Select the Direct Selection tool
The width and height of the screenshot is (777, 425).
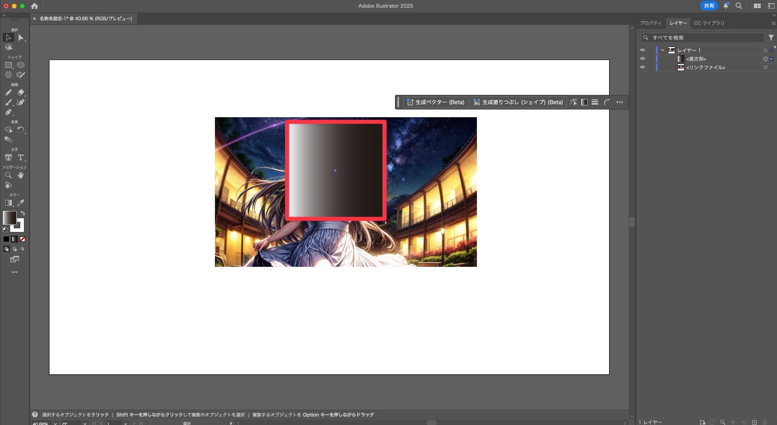click(x=21, y=38)
